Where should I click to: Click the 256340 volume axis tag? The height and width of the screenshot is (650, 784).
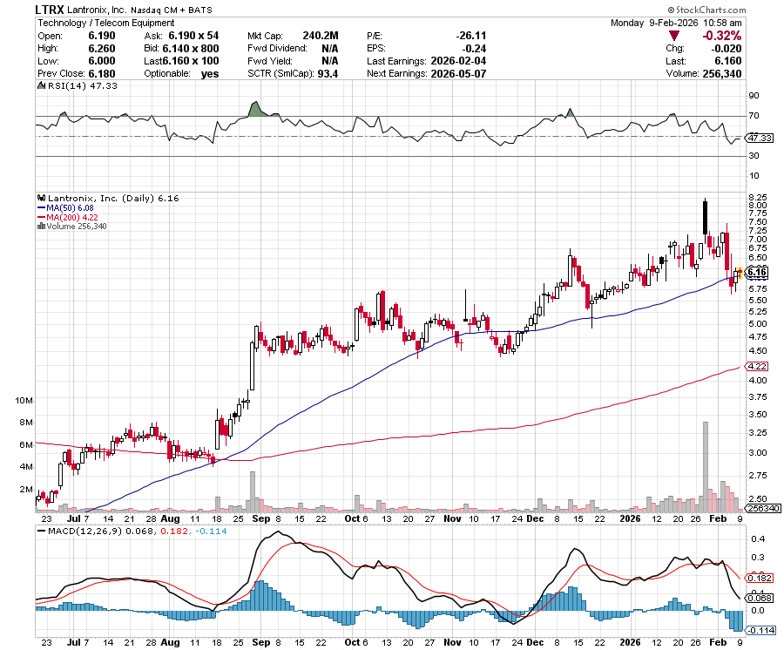point(762,509)
